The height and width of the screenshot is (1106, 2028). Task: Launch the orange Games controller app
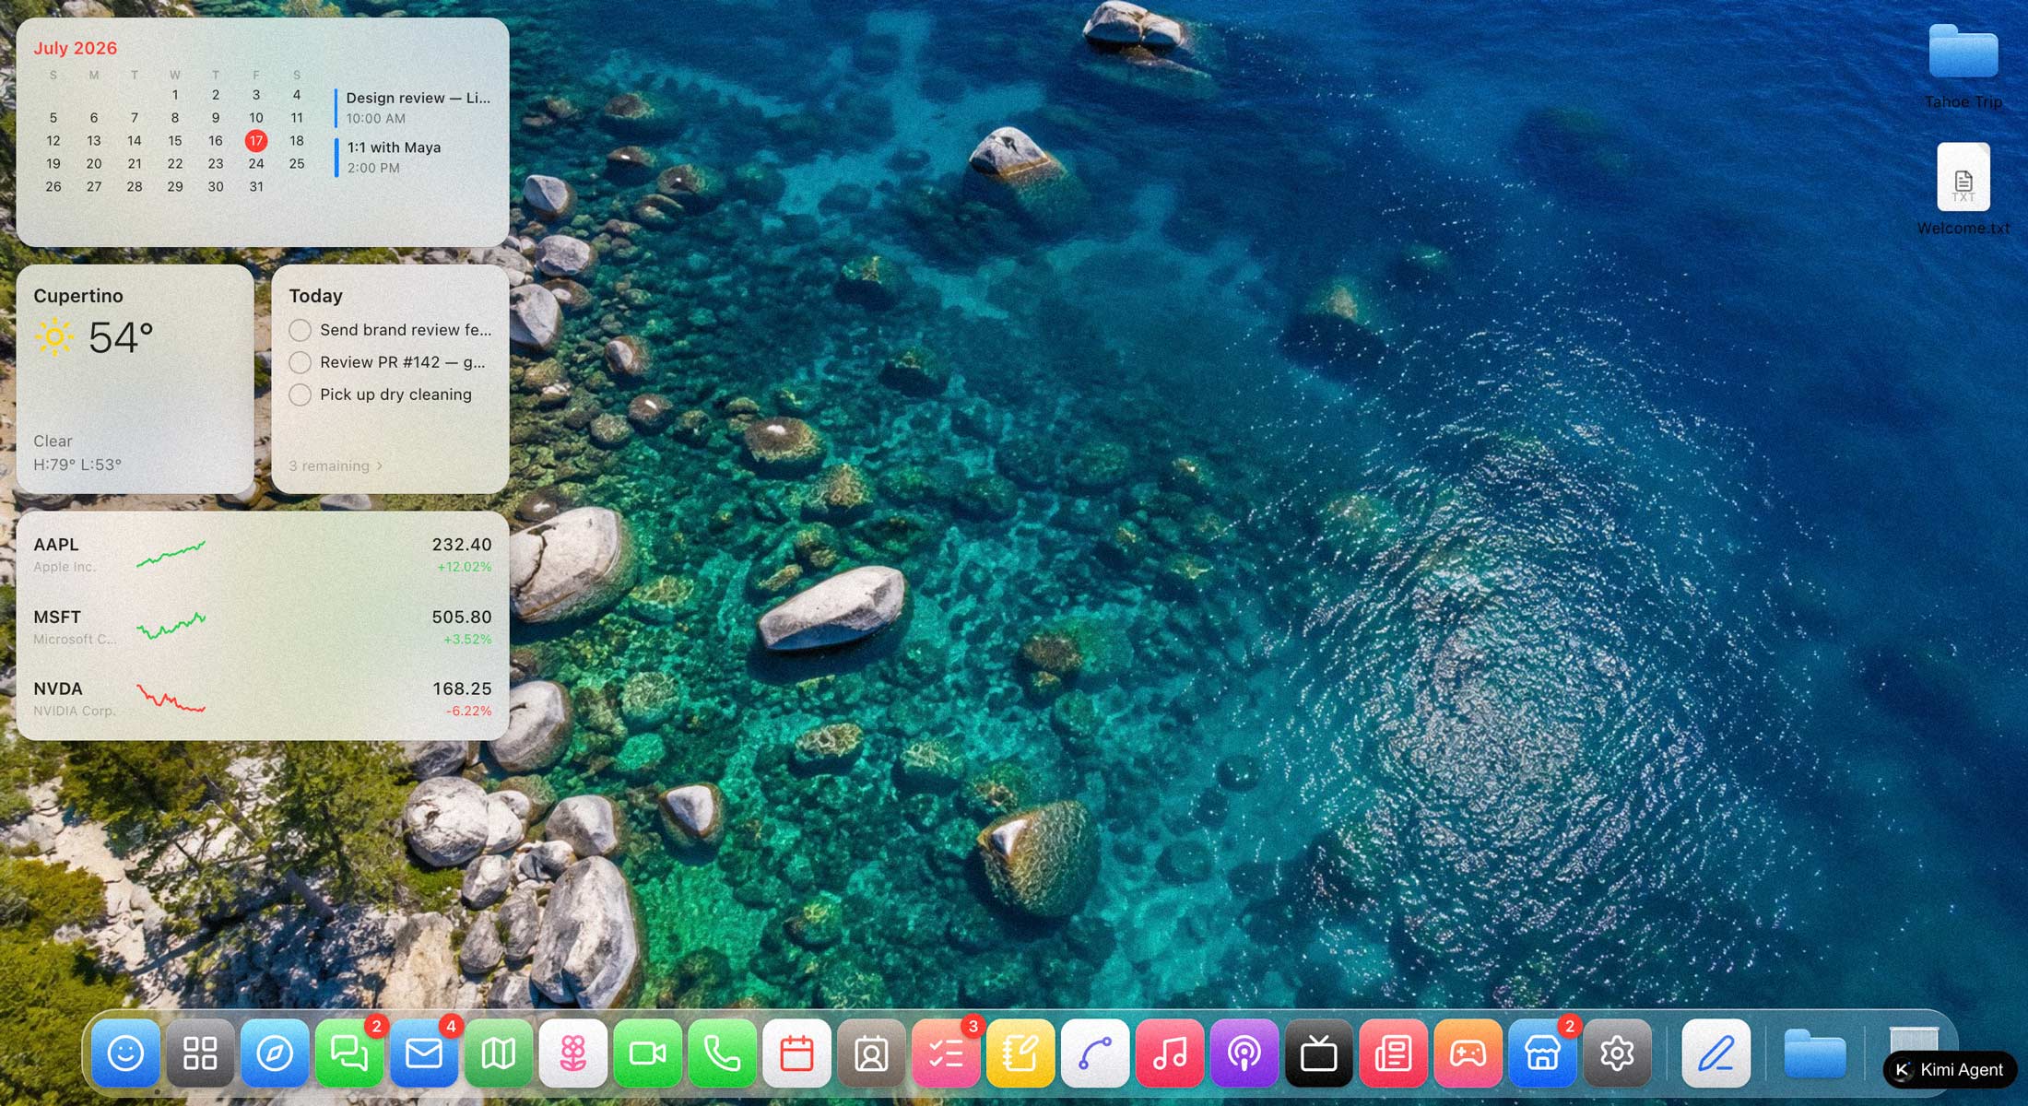click(1468, 1053)
